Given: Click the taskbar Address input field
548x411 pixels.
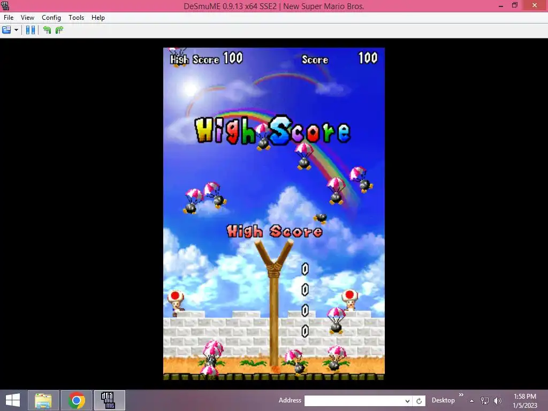Looking at the screenshot, I should pyautogui.click(x=354, y=400).
